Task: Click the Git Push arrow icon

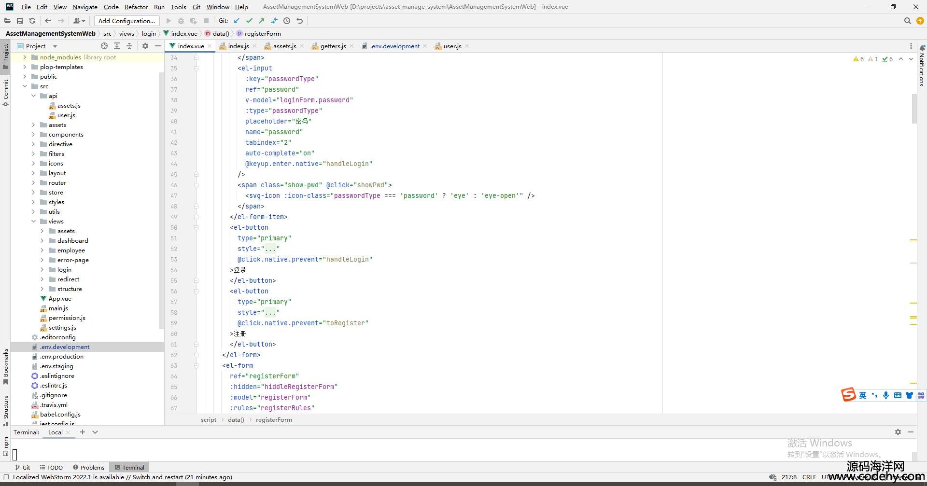Action: (262, 21)
